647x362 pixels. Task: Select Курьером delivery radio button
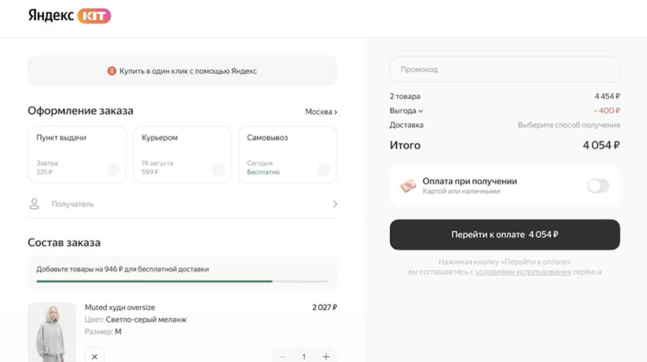pyautogui.click(x=218, y=170)
